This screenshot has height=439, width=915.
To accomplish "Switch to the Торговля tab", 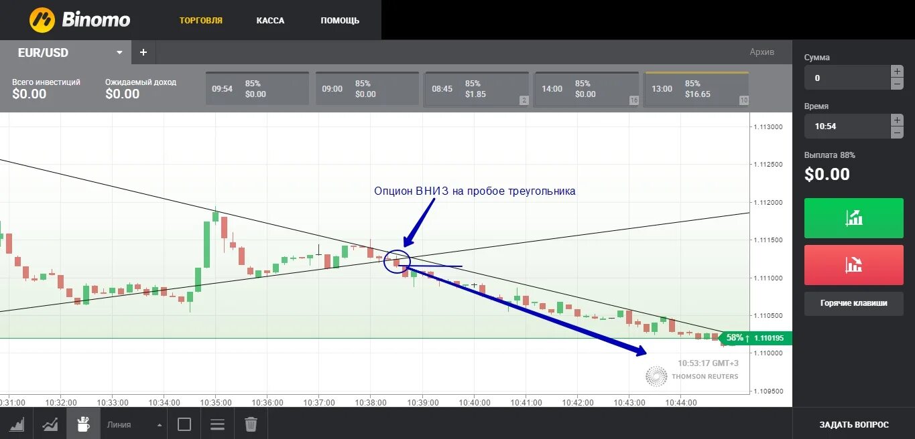I will [x=200, y=21].
